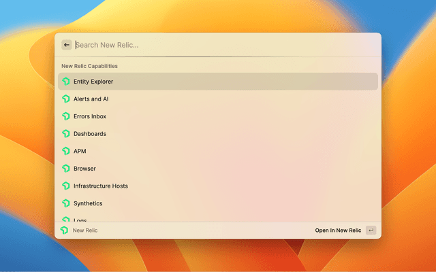Focus the Search New Relic field
Screen dimensions: 436x272
(218, 45)
